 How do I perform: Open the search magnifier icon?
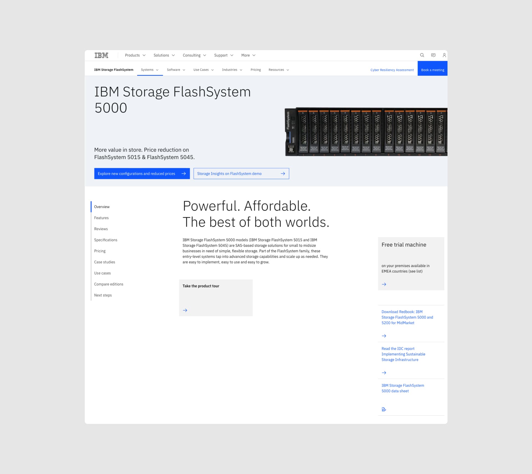(422, 55)
